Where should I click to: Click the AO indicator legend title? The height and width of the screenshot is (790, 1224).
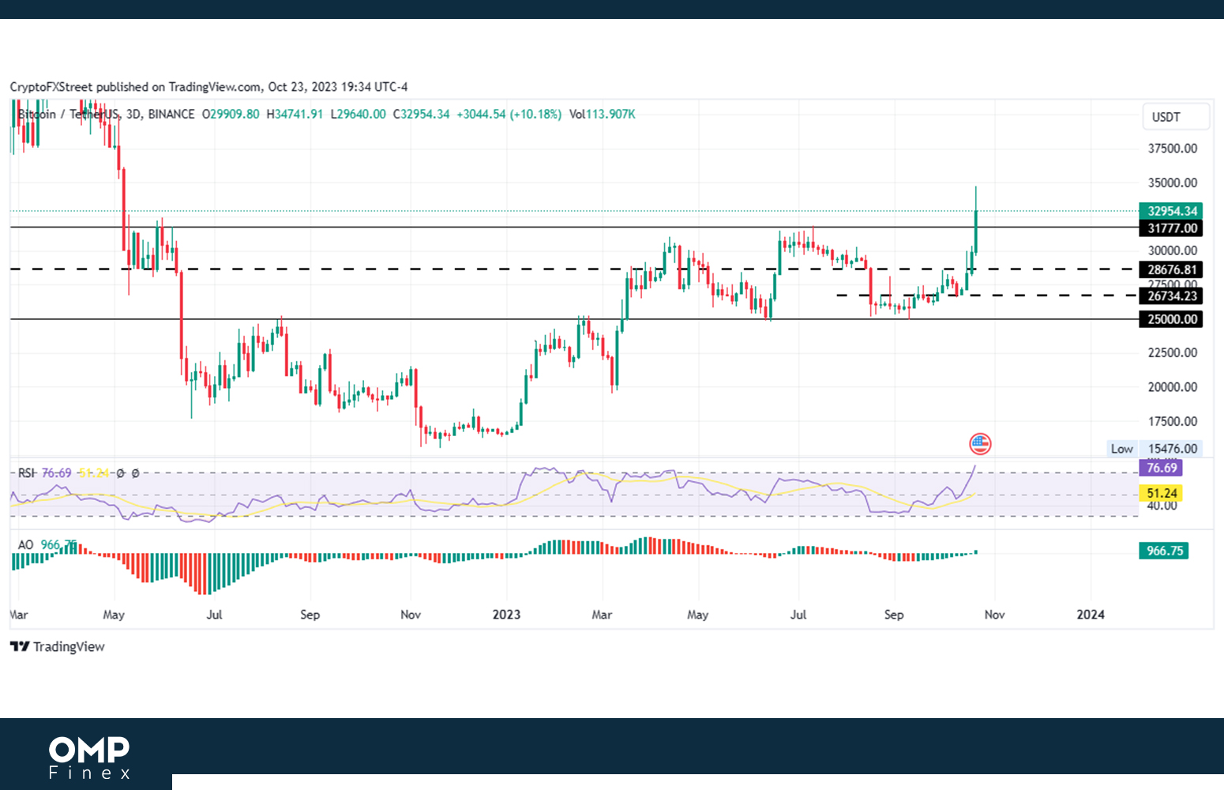(x=25, y=545)
